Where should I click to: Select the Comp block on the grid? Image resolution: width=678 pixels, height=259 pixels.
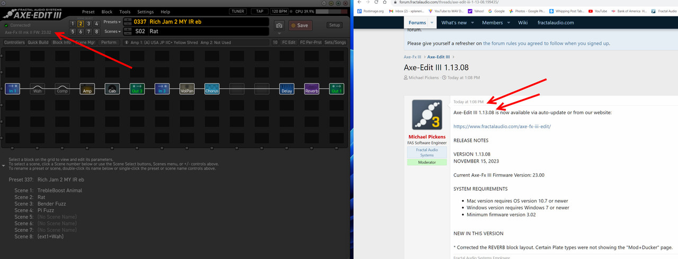click(x=63, y=89)
